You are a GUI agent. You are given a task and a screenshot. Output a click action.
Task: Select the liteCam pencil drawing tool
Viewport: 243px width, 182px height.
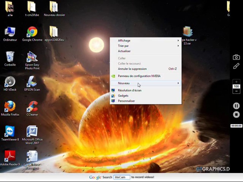236,66
